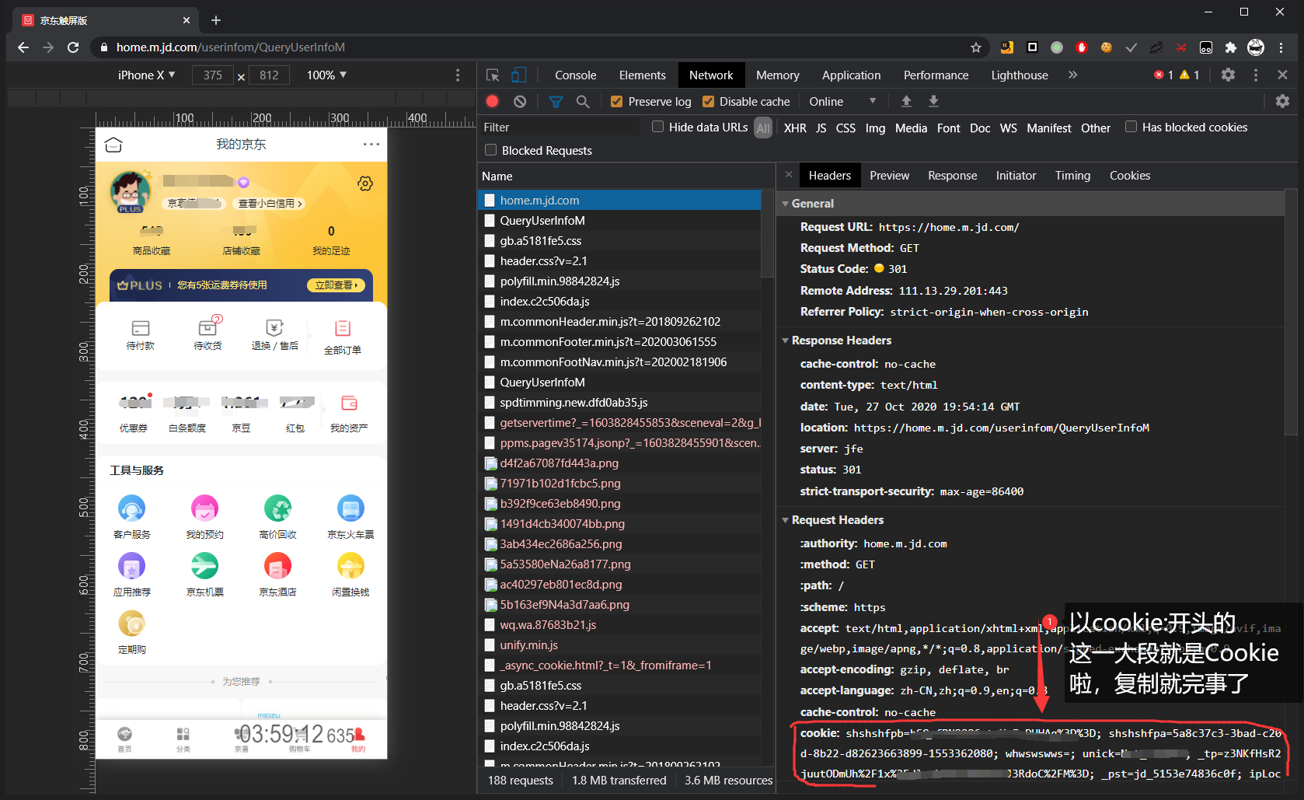Bookmark this page with the star icon

(x=976, y=47)
